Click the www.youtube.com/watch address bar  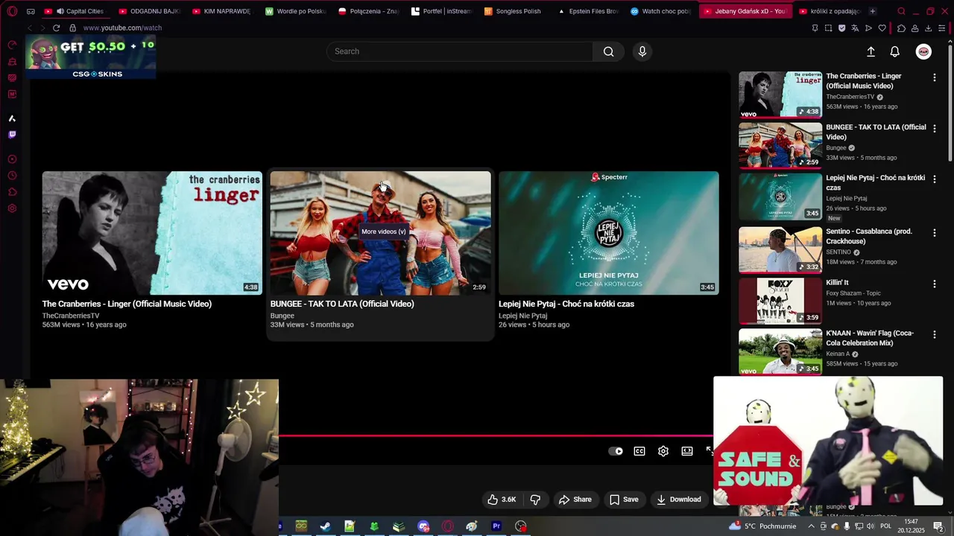(x=122, y=28)
